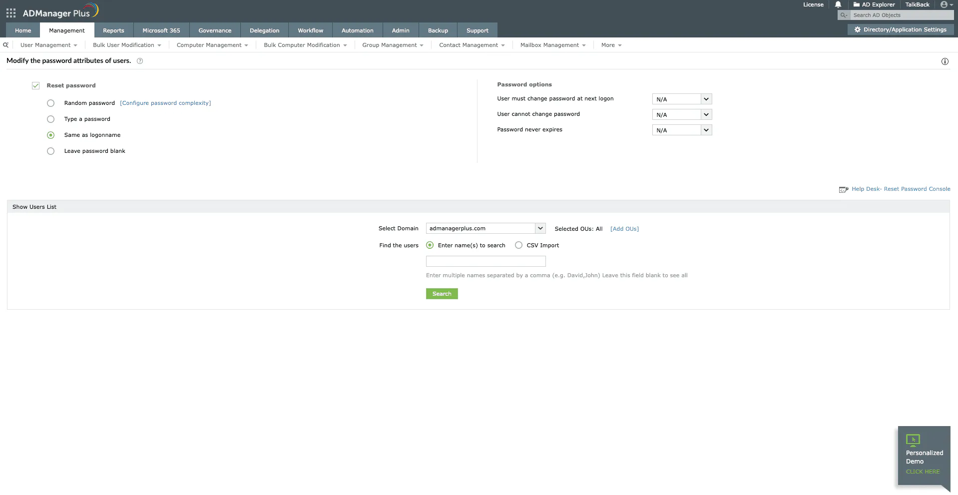Open the apps grid icon beside ADManager Plus logo

[10, 12]
